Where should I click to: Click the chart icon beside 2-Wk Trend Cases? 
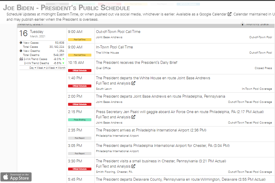[x=21, y=59]
